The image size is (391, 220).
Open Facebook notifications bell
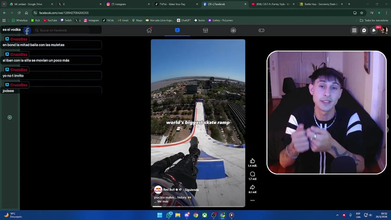pyautogui.click(x=374, y=30)
